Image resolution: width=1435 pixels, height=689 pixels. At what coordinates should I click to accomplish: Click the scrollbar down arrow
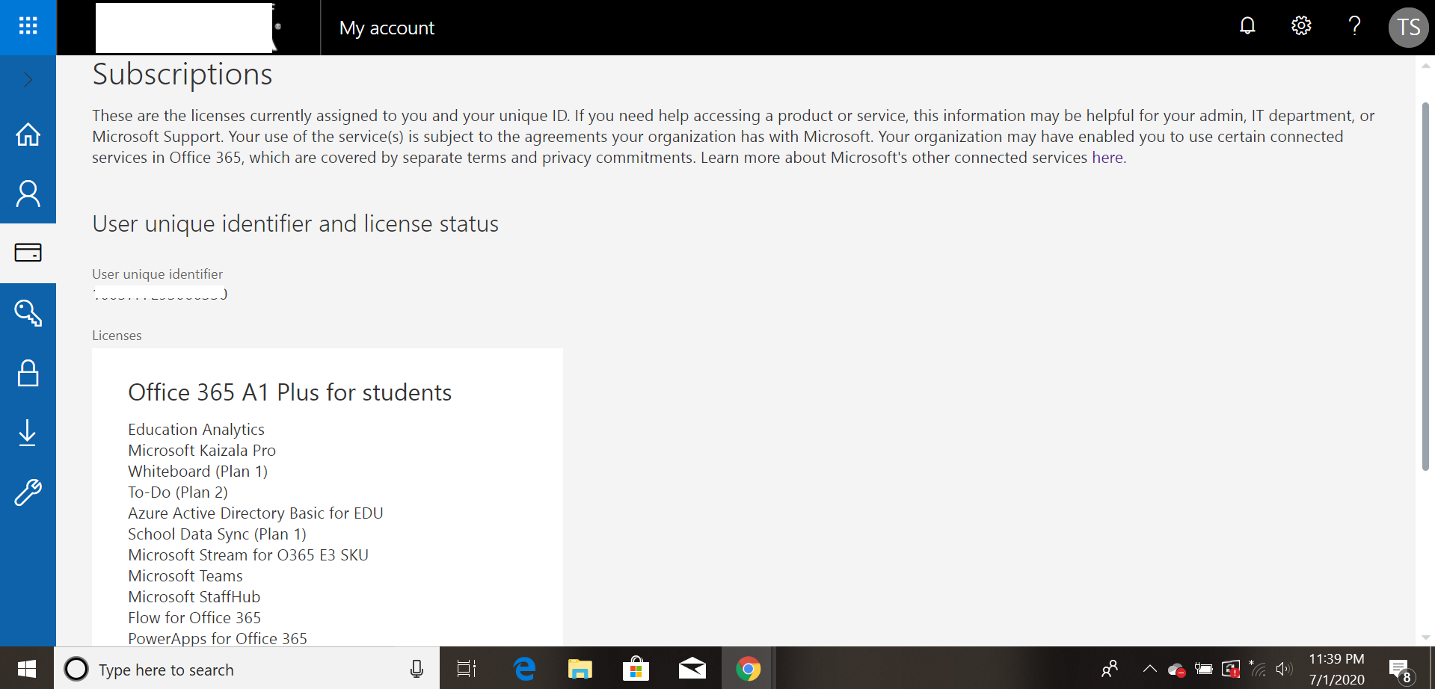tap(1425, 637)
